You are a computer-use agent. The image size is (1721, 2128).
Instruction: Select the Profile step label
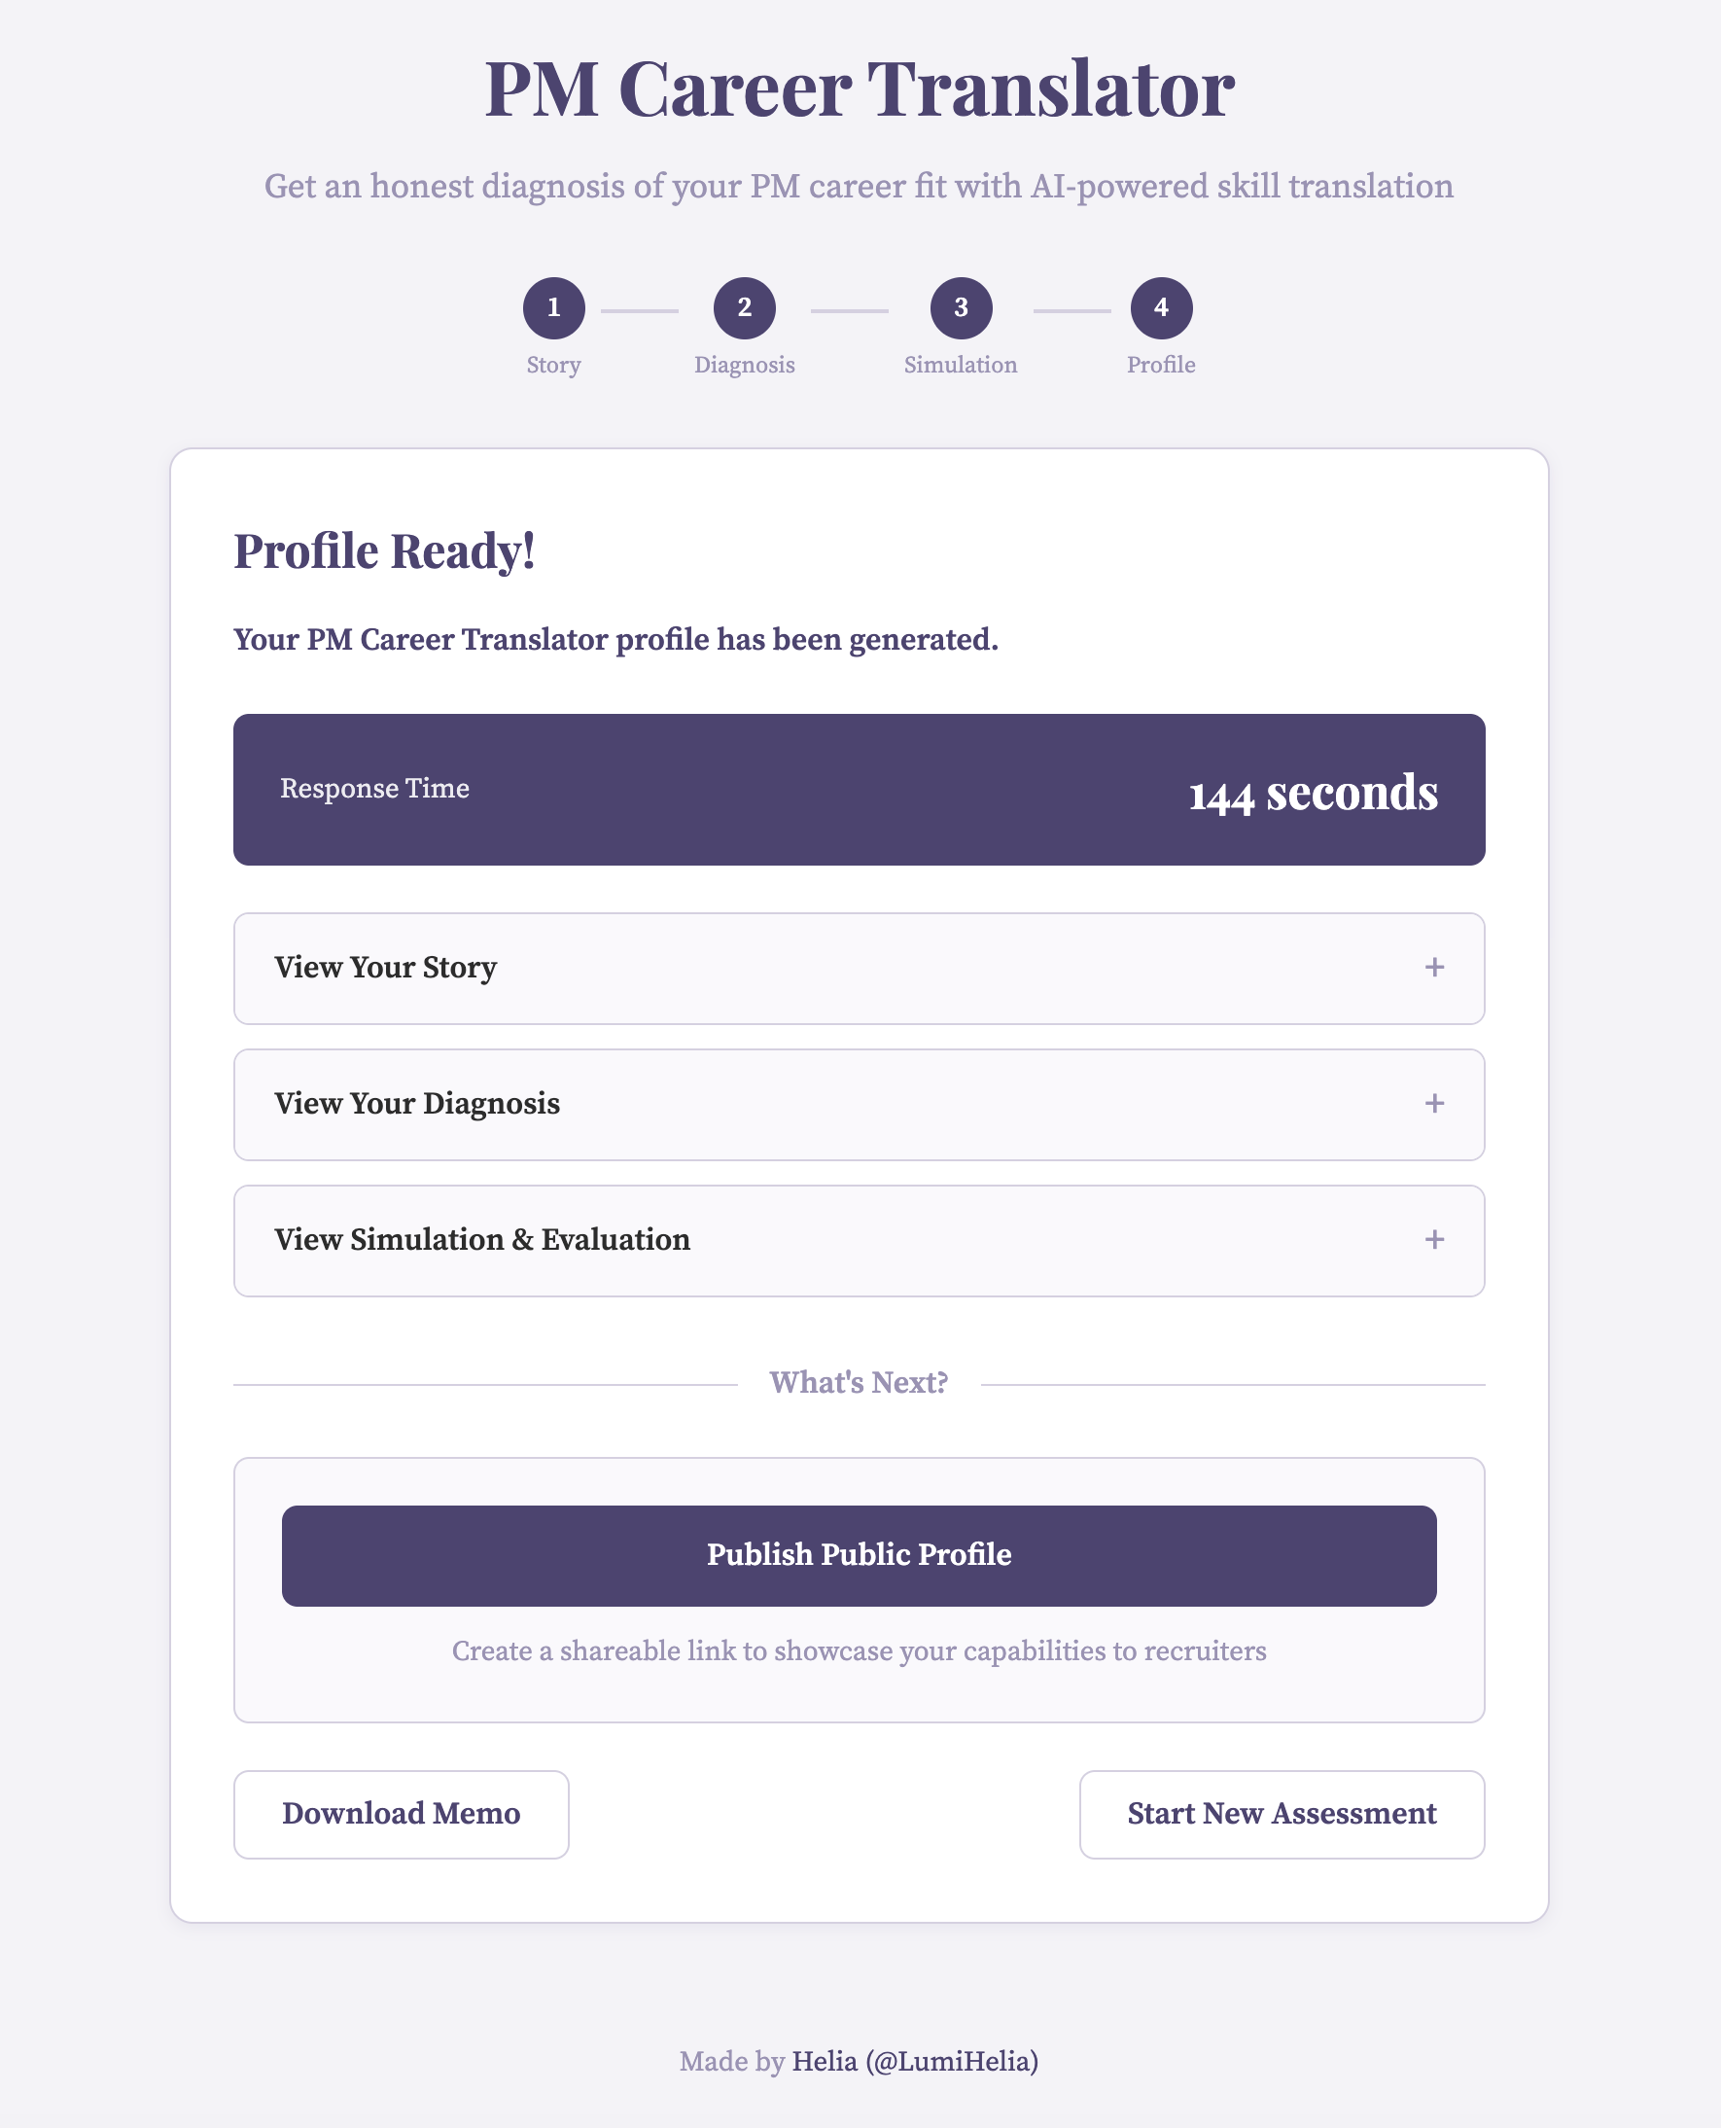pyautogui.click(x=1161, y=365)
